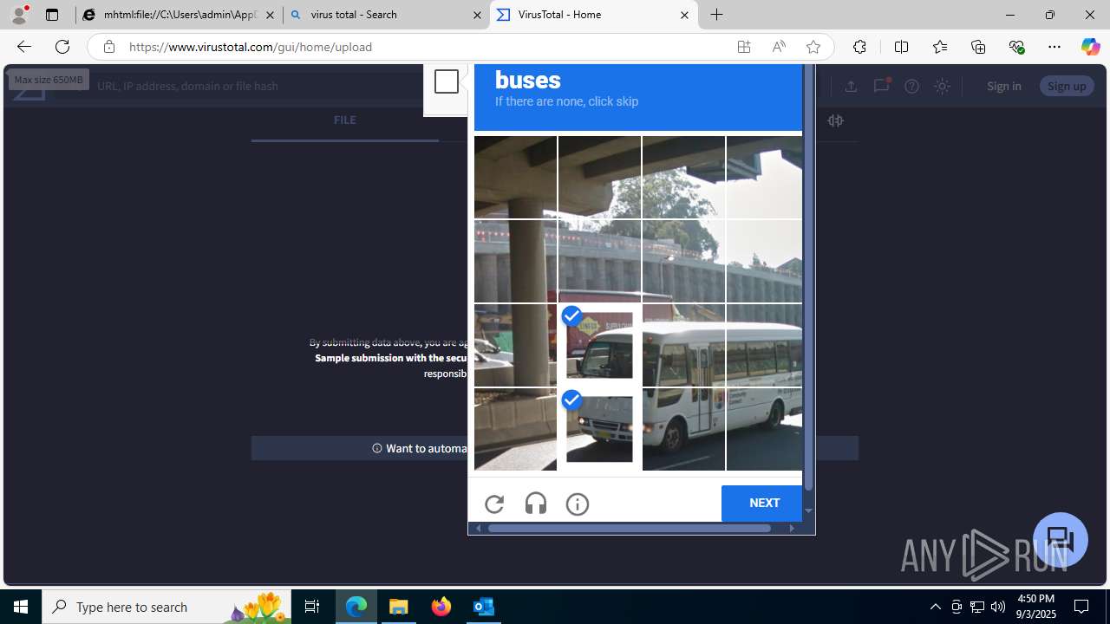Click the reCAPTCHA refresh challenge icon

(x=494, y=504)
